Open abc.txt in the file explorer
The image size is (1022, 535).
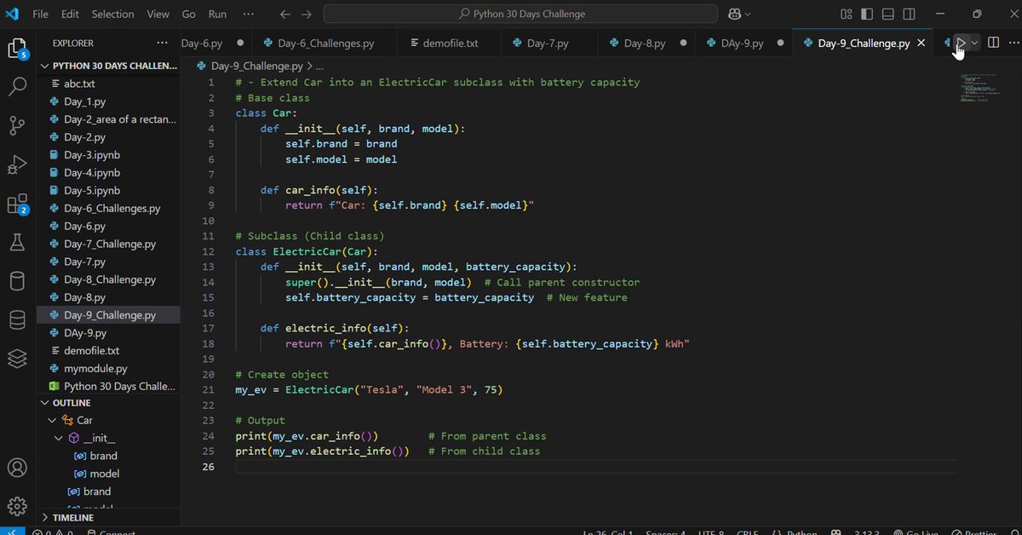(x=109, y=83)
